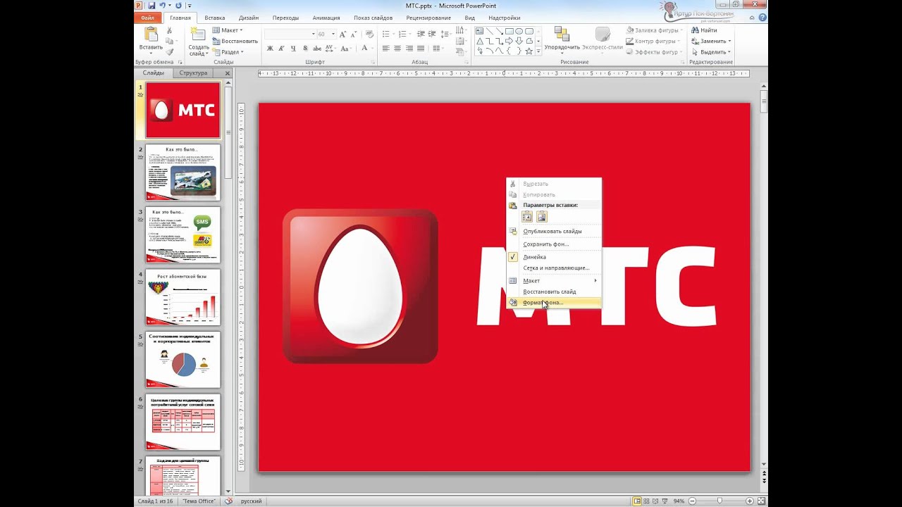Select the rectangle shape in shapes gallery
The image size is (902, 507).
509,31
